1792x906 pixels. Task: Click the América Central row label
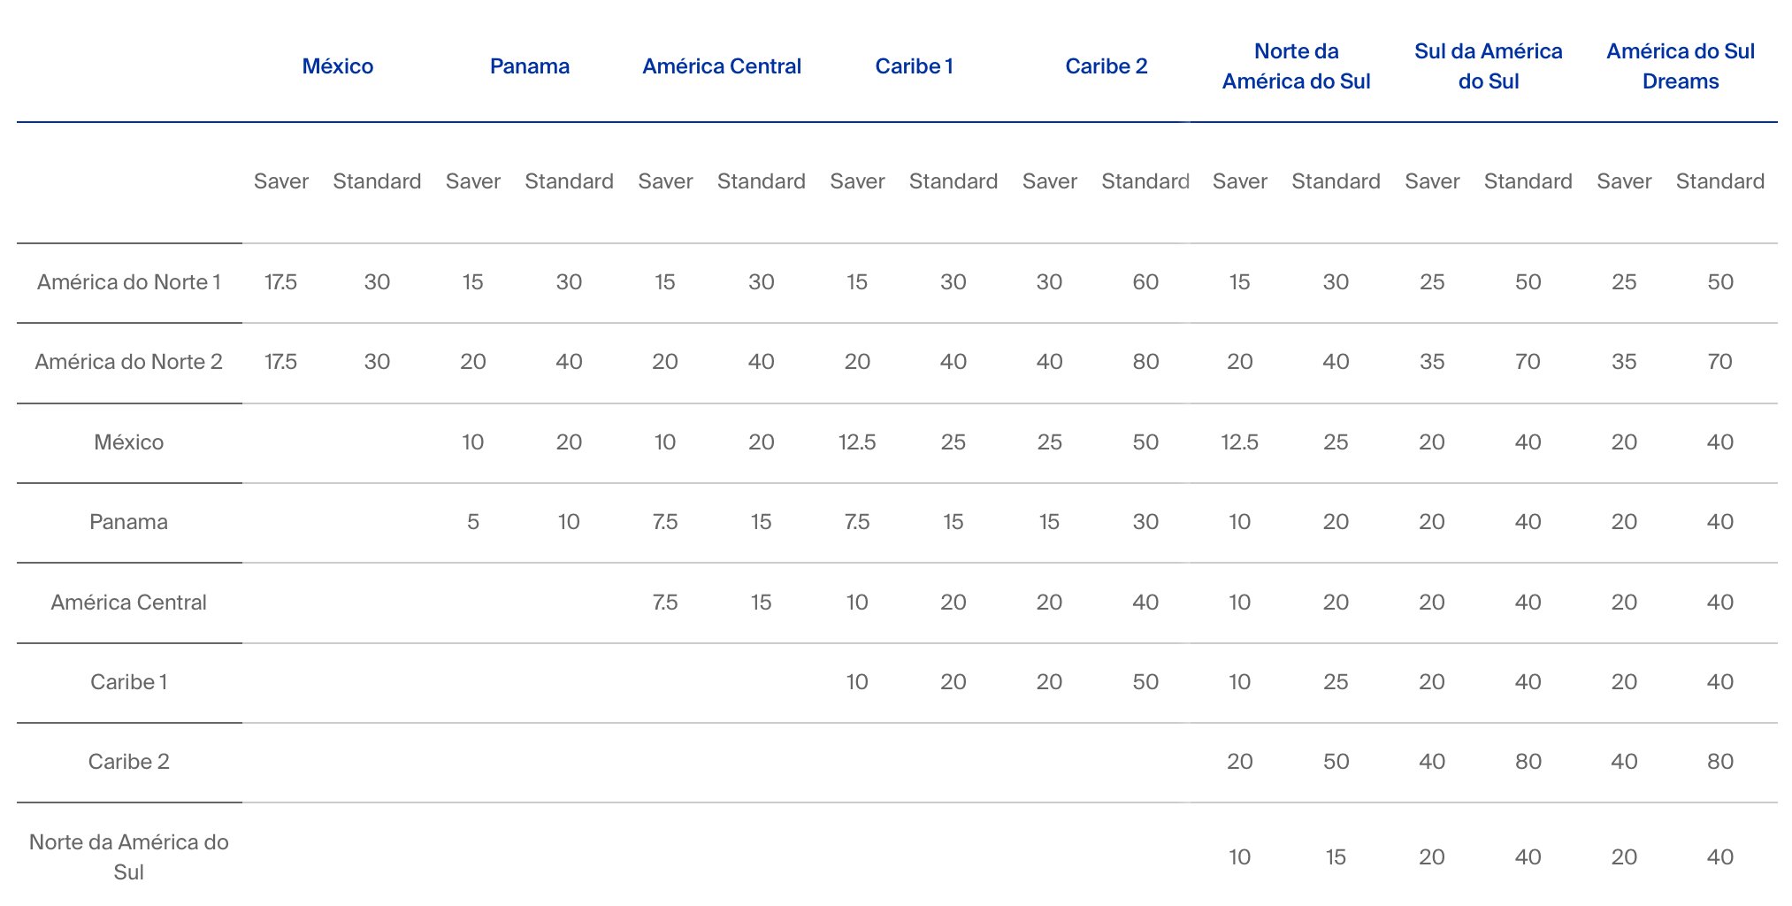[129, 603]
